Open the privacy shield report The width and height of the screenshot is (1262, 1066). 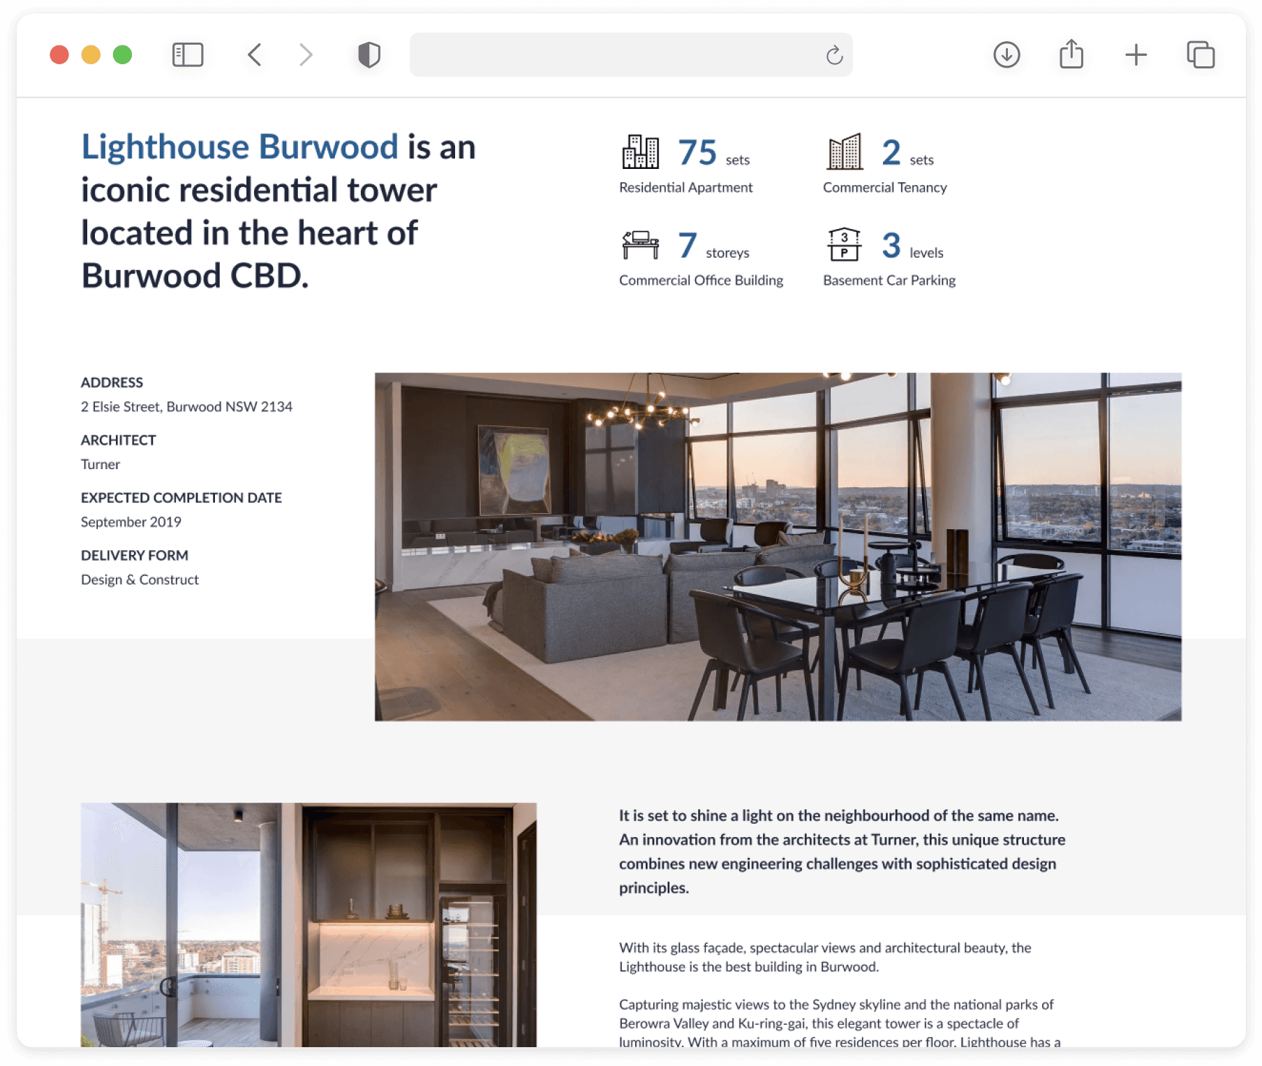(x=369, y=54)
